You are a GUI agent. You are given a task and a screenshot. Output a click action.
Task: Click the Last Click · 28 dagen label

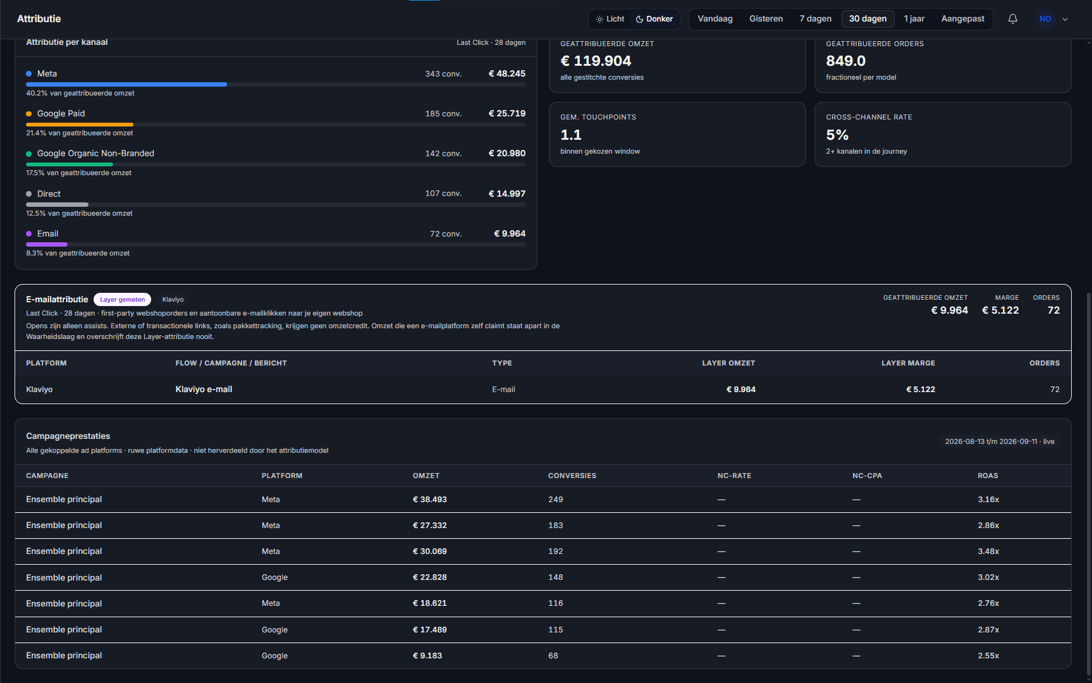[x=491, y=43]
